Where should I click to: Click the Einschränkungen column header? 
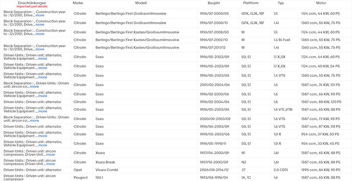click(32, 3)
